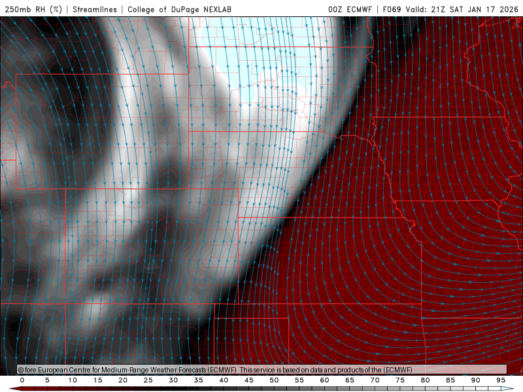Click the "0" colorbar scale label
523x392 pixels.
22,380
